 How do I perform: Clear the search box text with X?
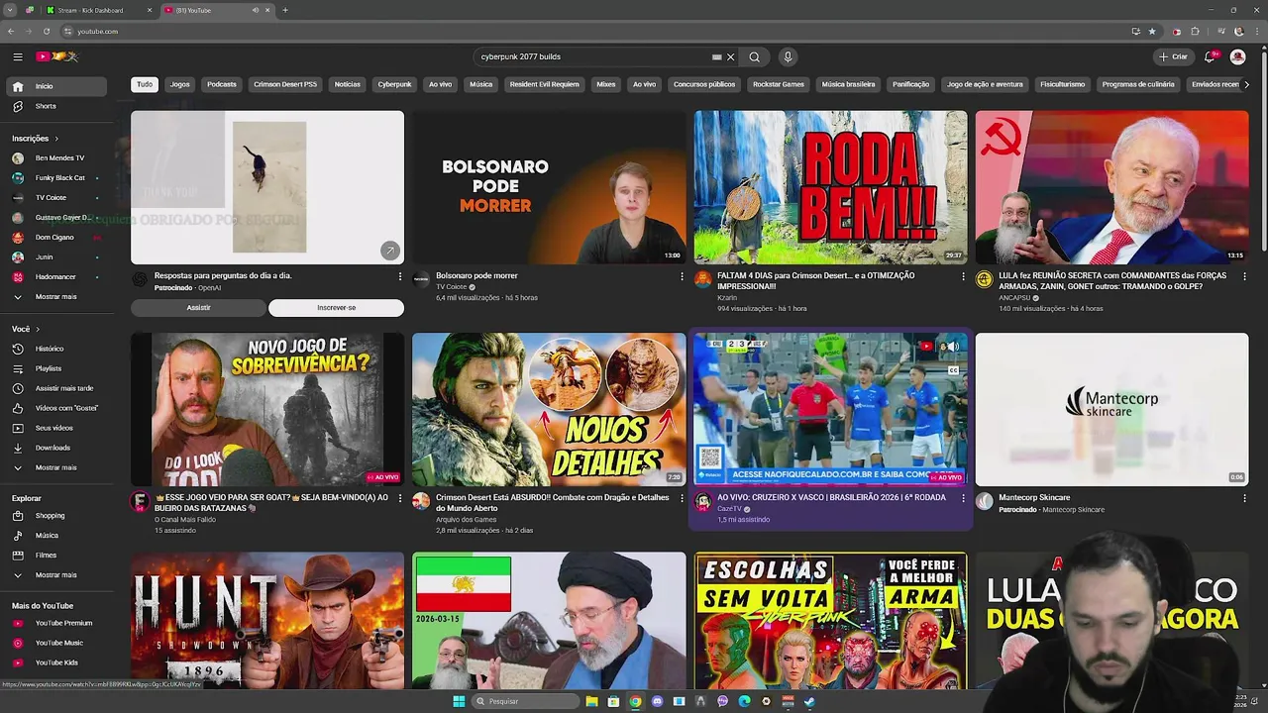coord(731,56)
